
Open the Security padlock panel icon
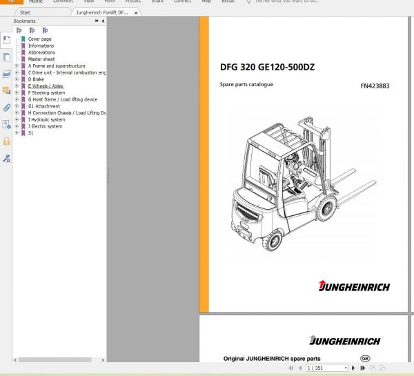[7, 141]
